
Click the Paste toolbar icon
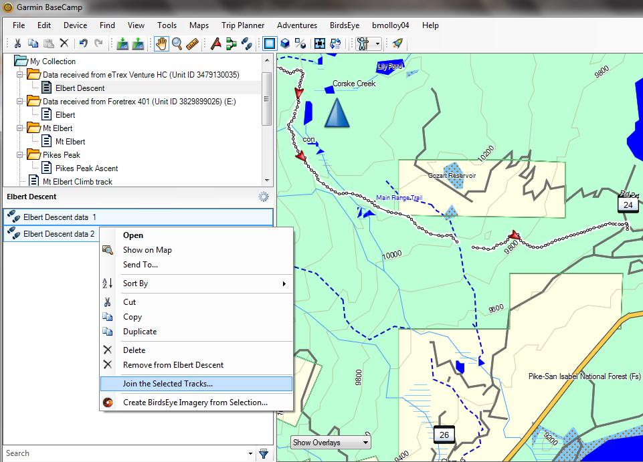49,43
